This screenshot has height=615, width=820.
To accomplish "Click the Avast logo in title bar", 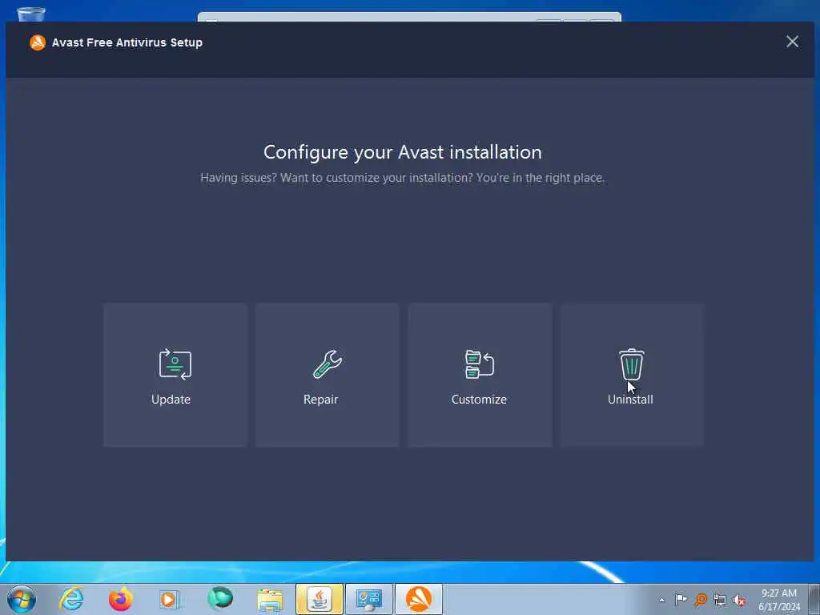I will (x=37, y=42).
